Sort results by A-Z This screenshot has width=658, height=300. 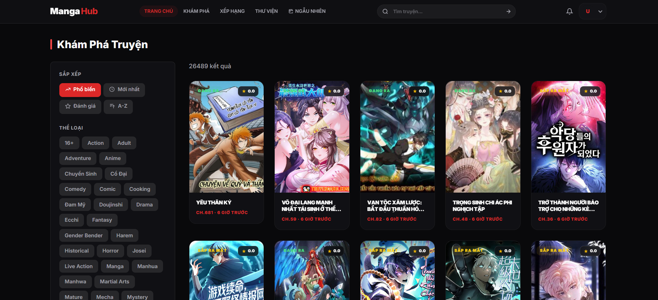coord(118,106)
